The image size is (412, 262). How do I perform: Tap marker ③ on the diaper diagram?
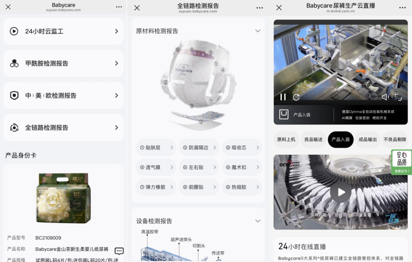[201, 122]
